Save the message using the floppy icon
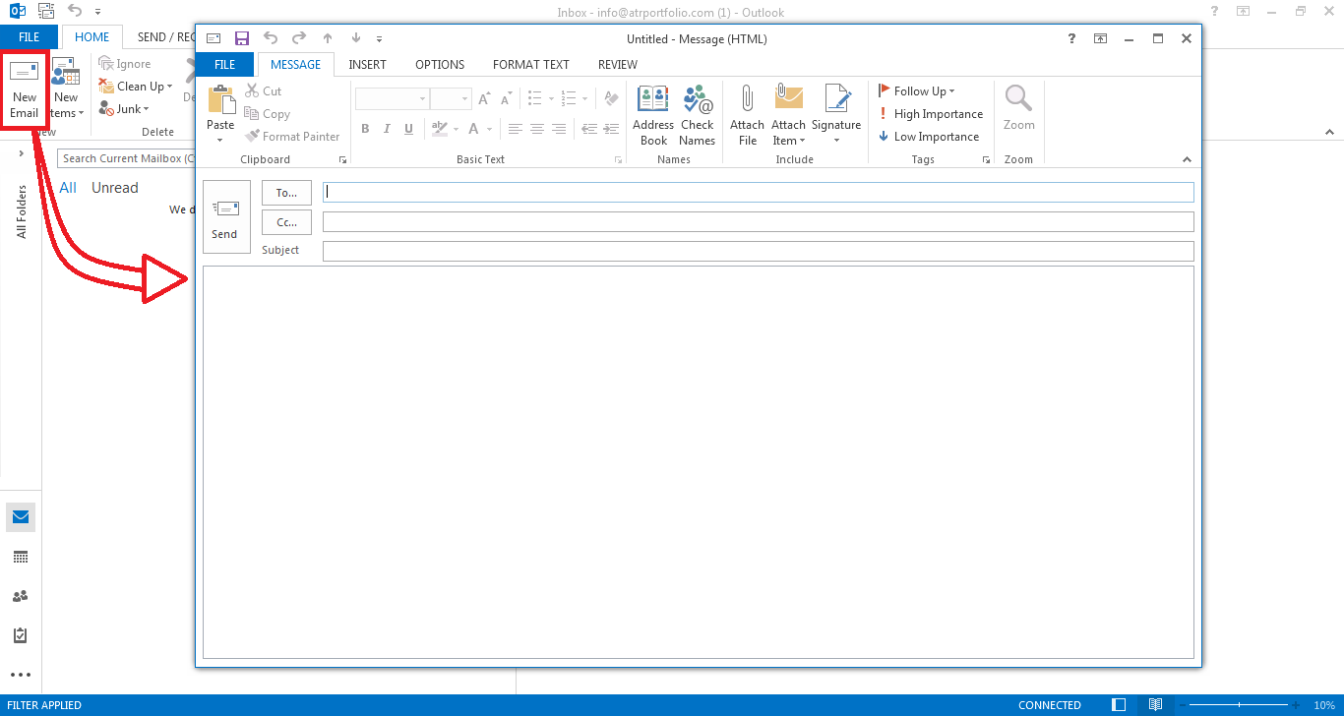Screen dimensions: 1344x716 pyautogui.click(x=242, y=38)
